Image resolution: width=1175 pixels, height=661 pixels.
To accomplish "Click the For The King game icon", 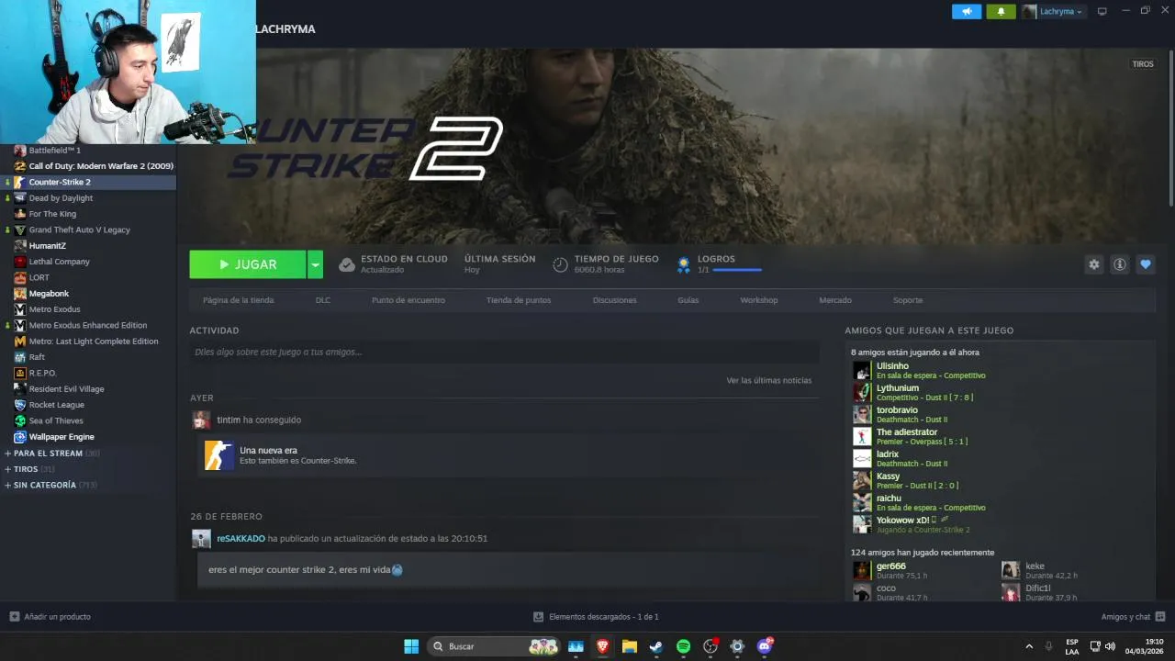I will [x=20, y=214].
